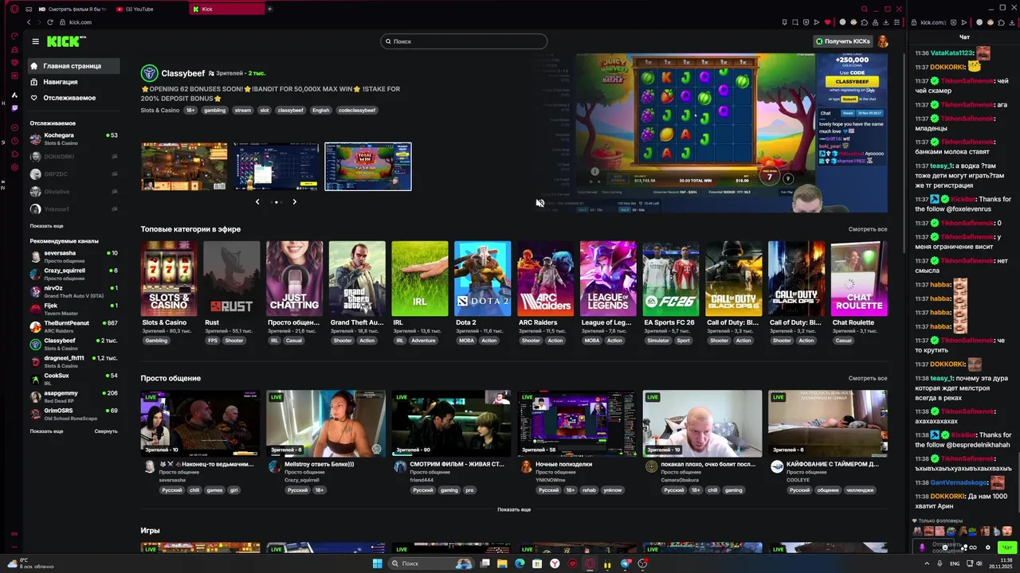The height and width of the screenshot is (573, 1020).
Task: Click the Получить KICKs button
Action: click(x=842, y=41)
